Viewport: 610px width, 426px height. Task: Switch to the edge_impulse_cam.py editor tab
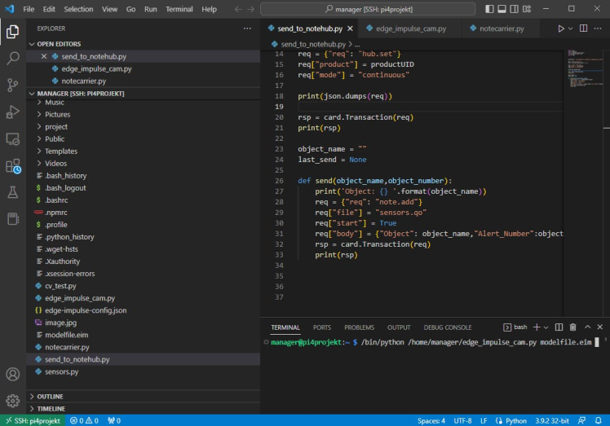click(x=410, y=29)
